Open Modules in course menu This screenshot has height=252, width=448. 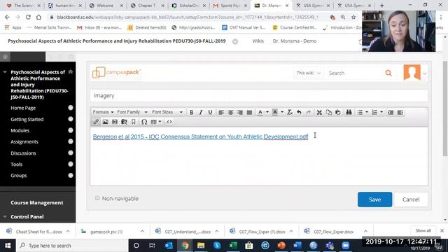tap(20, 131)
